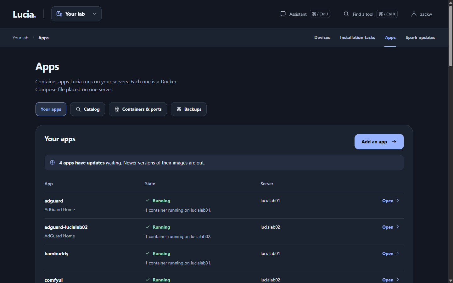The width and height of the screenshot is (453, 283).
Task: Expand the Your lab dropdown chevron
Action: coord(94,14)
